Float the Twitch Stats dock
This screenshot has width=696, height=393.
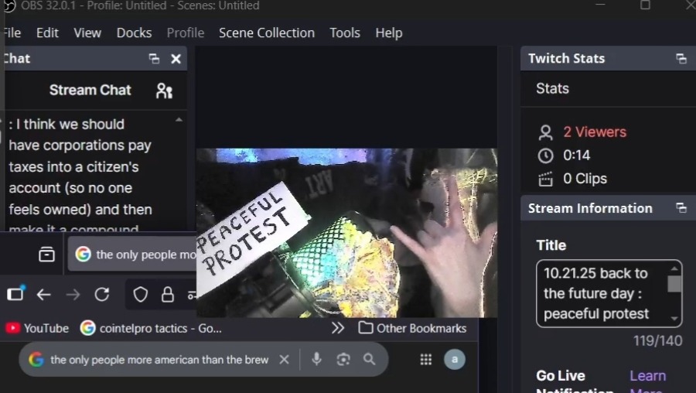click(x=681, y=59)
